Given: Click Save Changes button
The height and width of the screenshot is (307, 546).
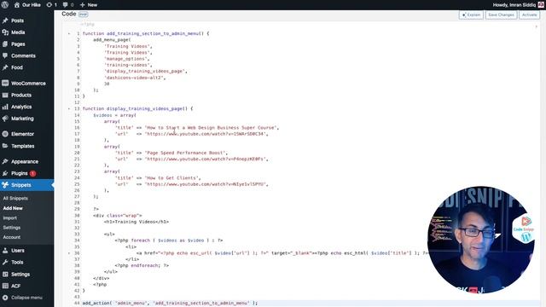Looking at the screenshot, I should point(501,14).
